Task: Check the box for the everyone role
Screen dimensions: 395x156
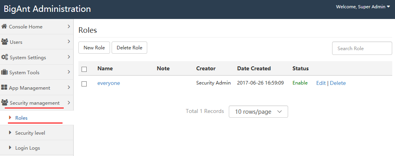Action: [x=84, y=84]
